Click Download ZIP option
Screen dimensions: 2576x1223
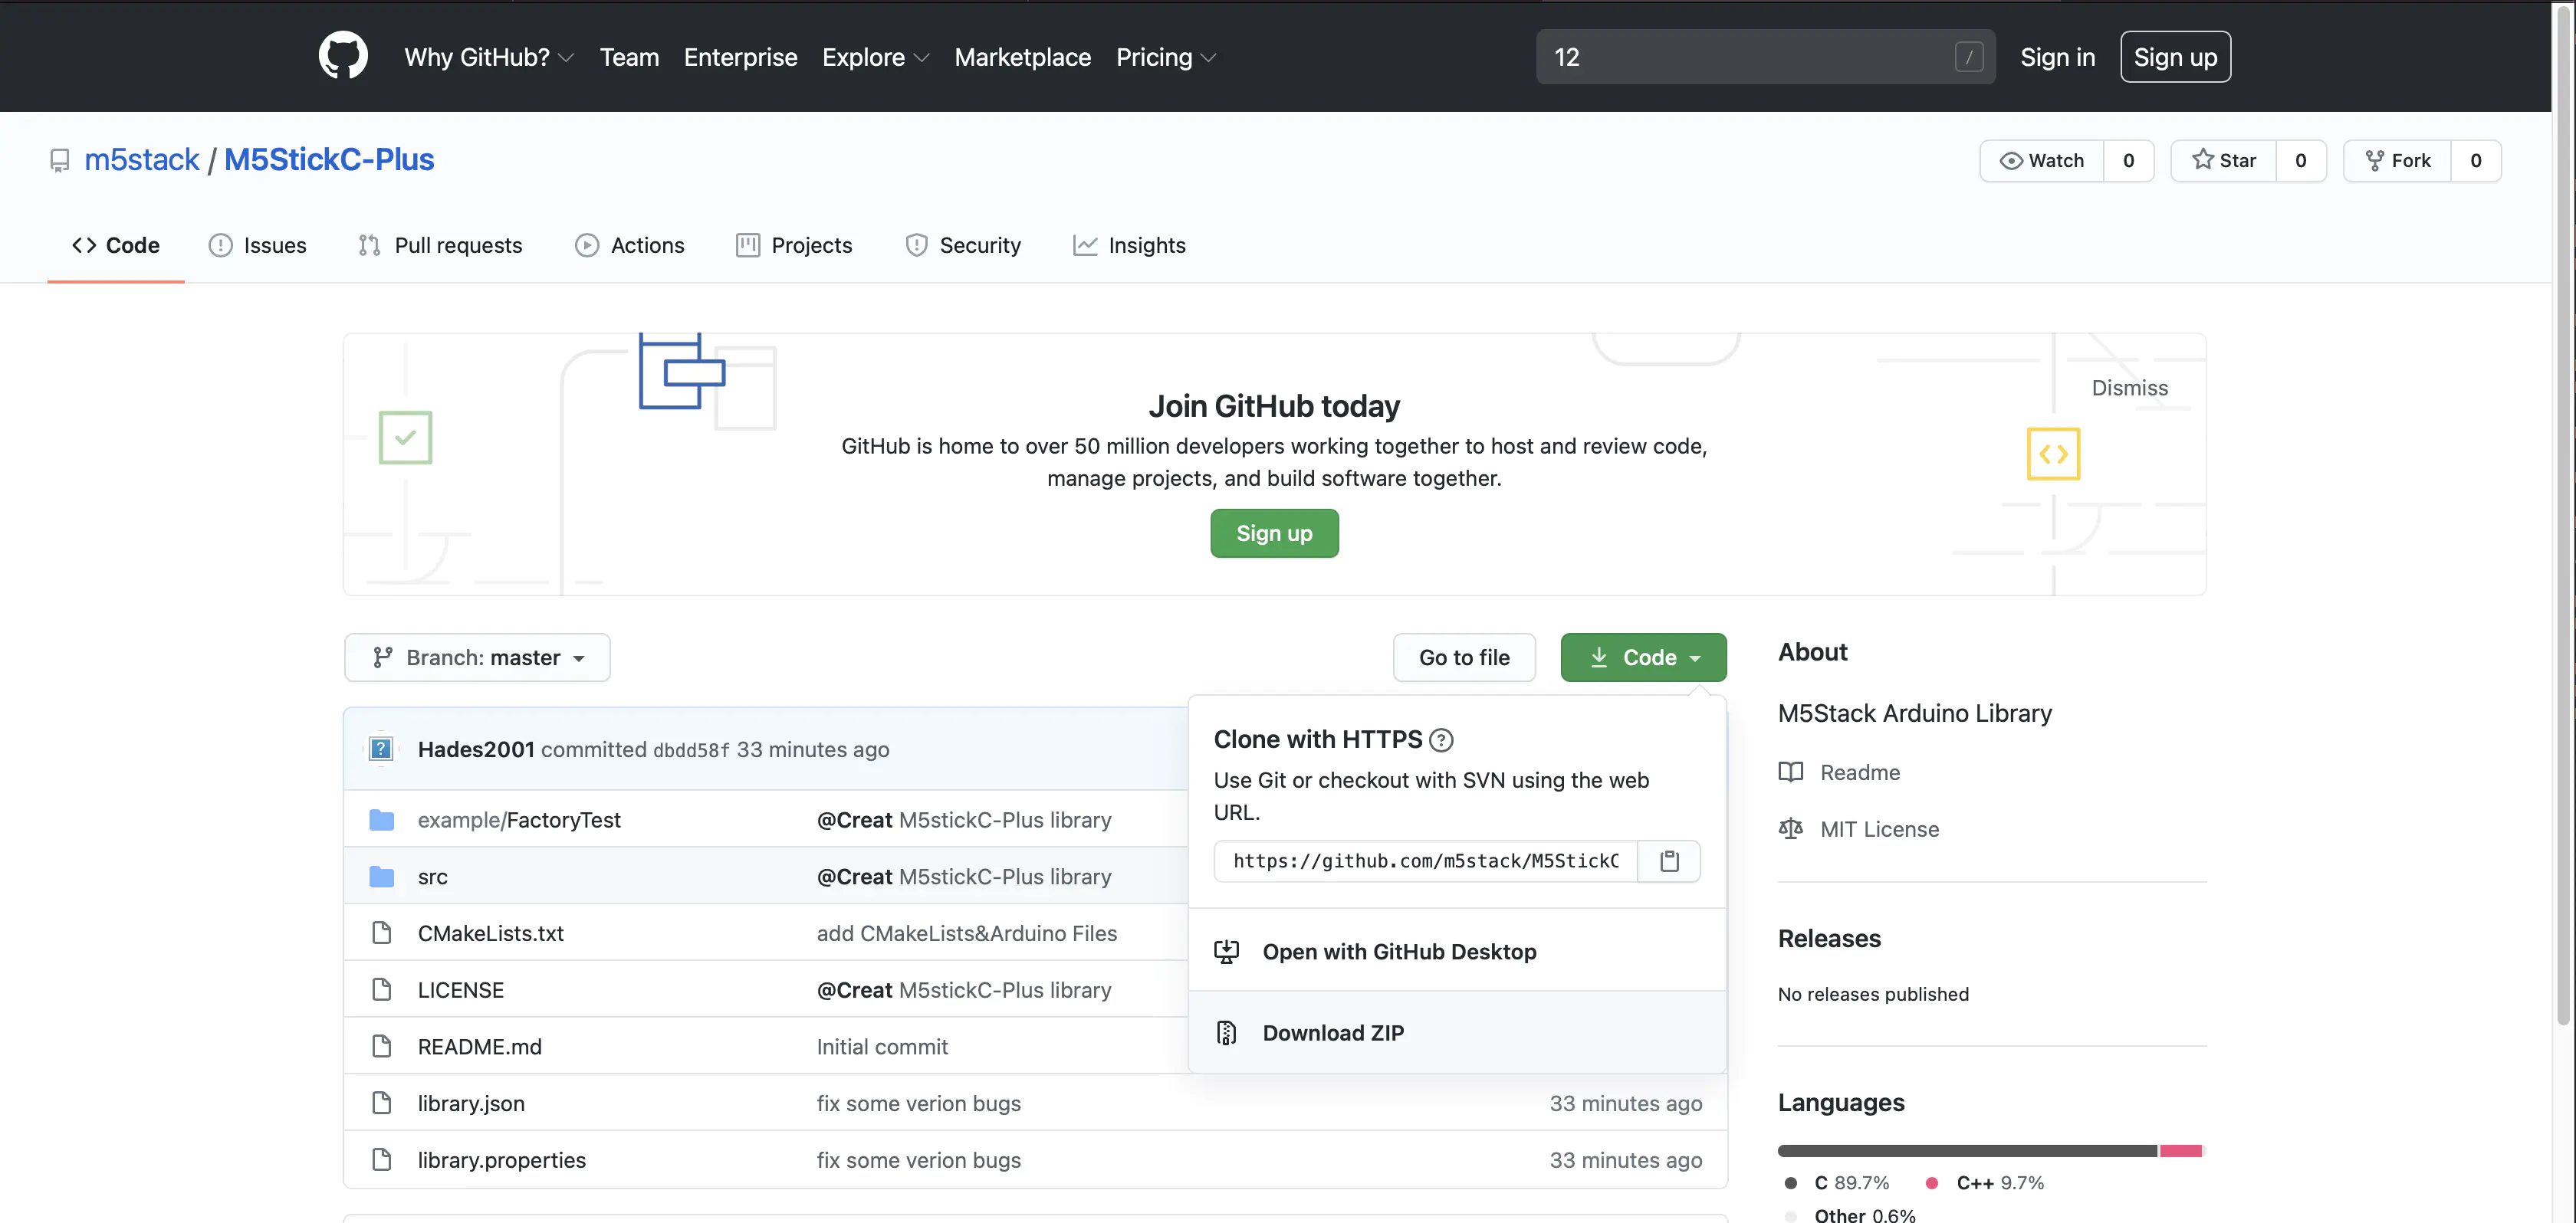[x=1457, y=1033]
